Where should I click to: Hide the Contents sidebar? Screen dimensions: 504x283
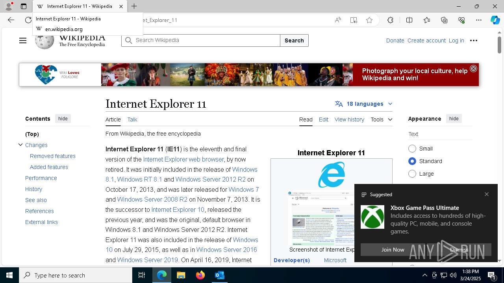coord(63,119)
